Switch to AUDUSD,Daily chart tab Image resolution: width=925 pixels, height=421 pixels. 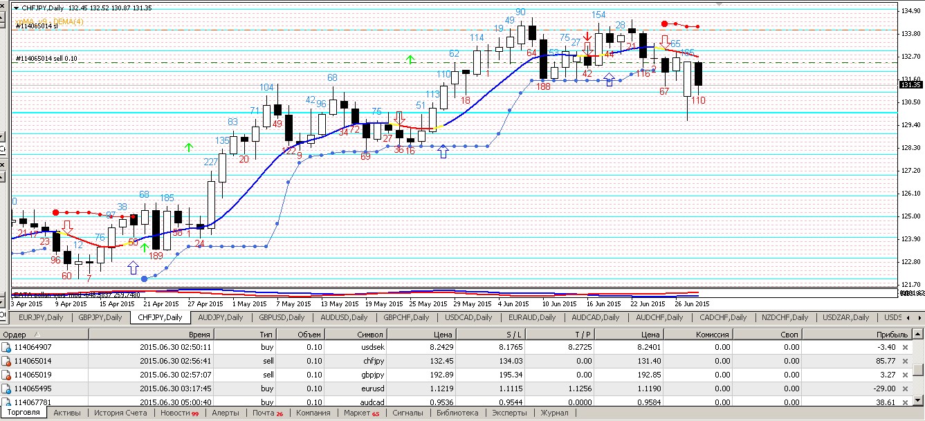tap(342, 317)
